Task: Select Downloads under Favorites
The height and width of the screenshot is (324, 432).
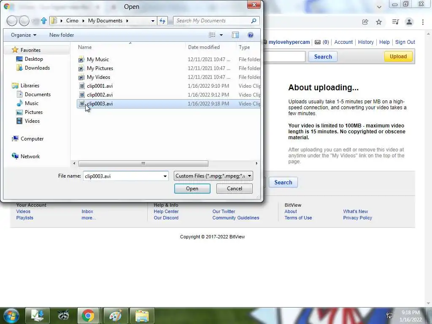Action: (x=33, y=68)
